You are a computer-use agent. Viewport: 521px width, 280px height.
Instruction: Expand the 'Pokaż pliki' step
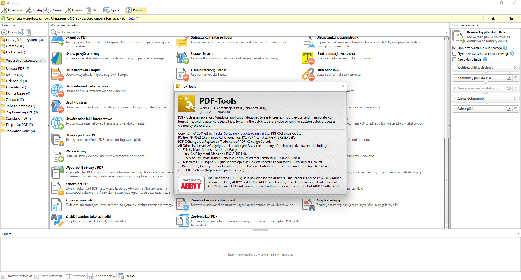[x=454, y=109]
